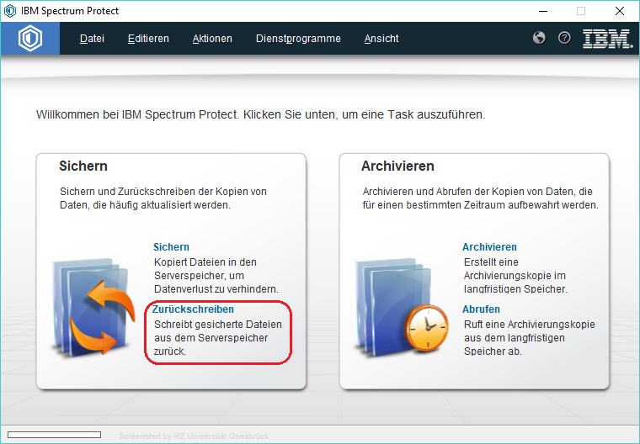Click the progress bar at bottom left
The image size is (640, 444).
tap(54, 435)
